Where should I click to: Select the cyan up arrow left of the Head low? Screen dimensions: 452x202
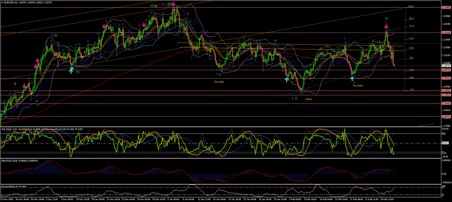pos(286,80)
